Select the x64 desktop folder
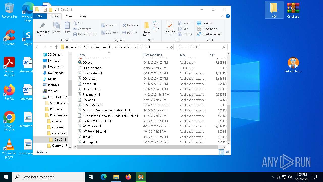 274,10
